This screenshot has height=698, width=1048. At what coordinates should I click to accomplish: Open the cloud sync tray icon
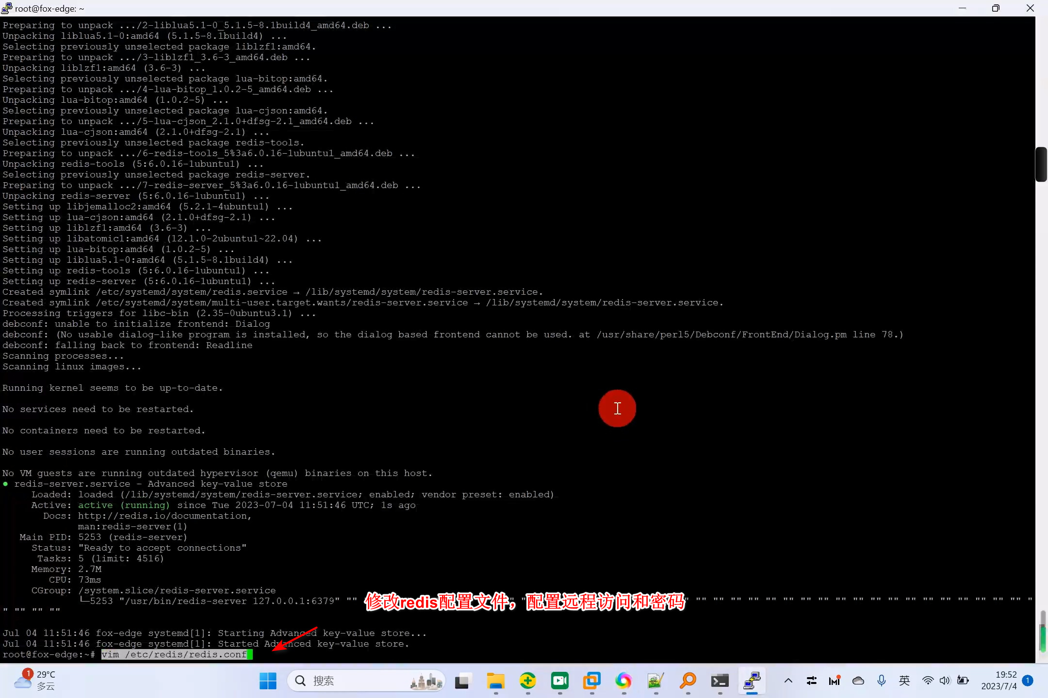pos(858,681)
